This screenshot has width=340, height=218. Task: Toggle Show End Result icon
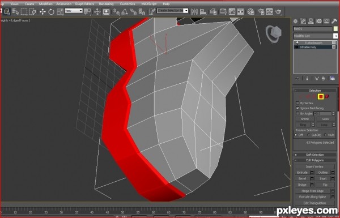click(307, 79)
